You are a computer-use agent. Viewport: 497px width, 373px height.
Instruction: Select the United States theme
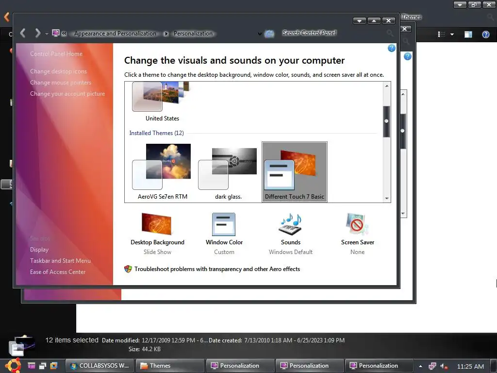click(162, 102)
